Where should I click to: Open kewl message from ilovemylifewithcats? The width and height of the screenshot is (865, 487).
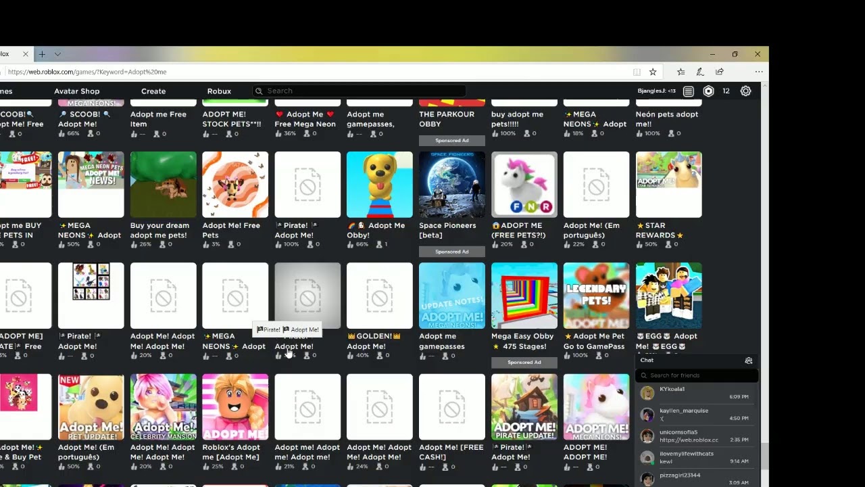coord(666,461)
